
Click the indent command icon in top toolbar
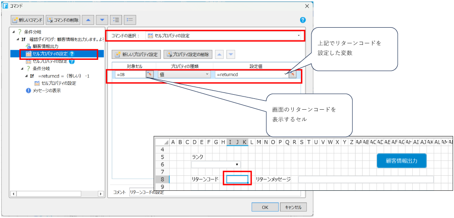116,20
